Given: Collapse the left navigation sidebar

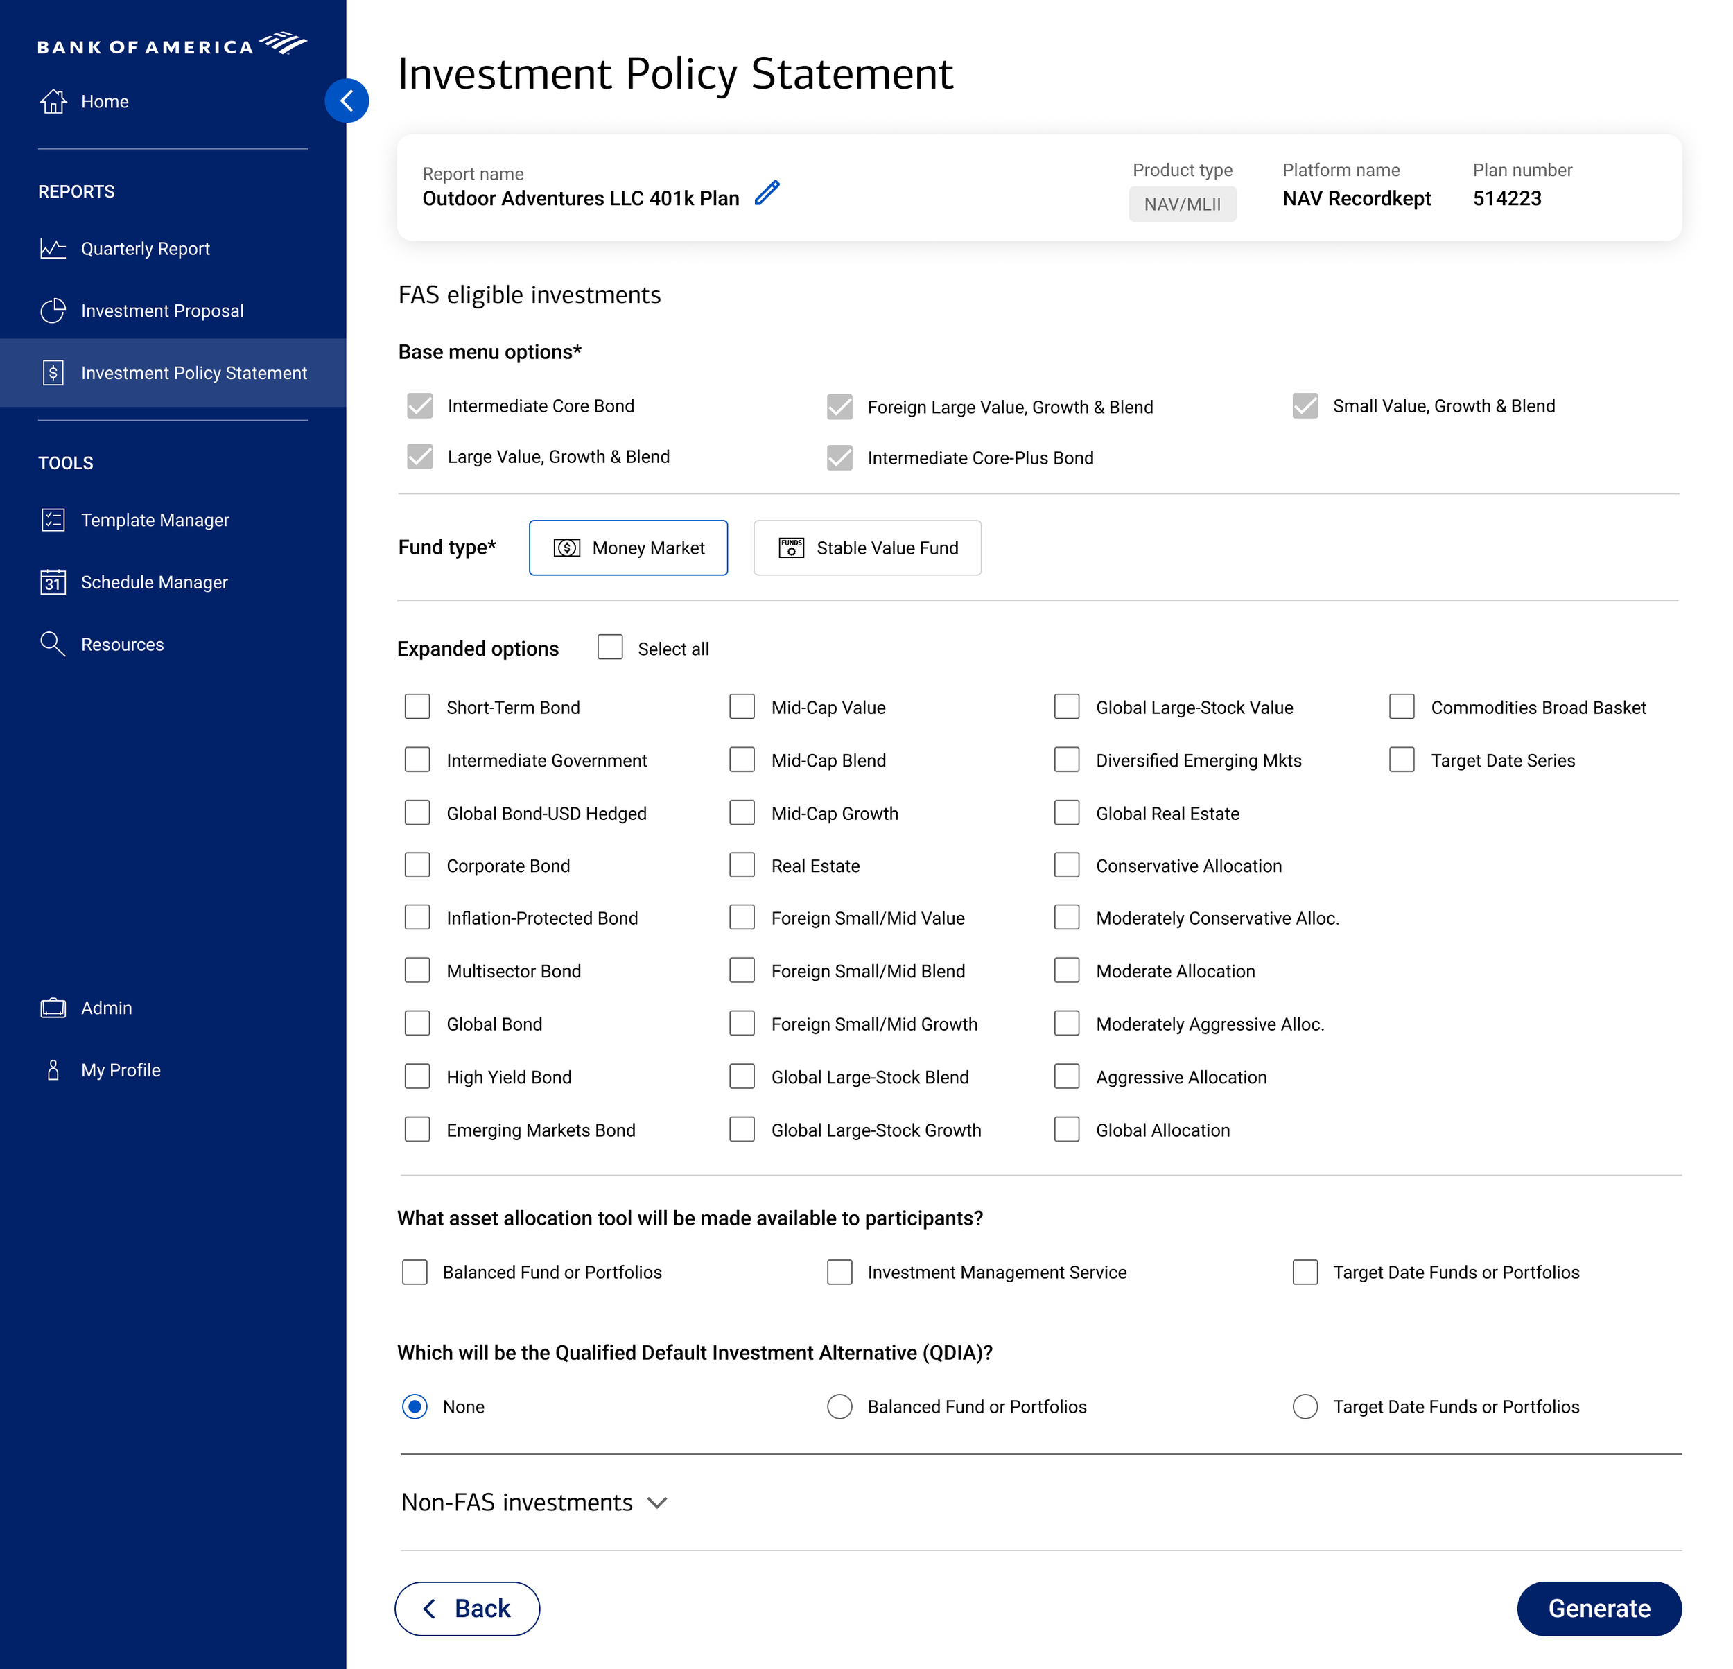Looking at the screenshot, I should 347,101.
